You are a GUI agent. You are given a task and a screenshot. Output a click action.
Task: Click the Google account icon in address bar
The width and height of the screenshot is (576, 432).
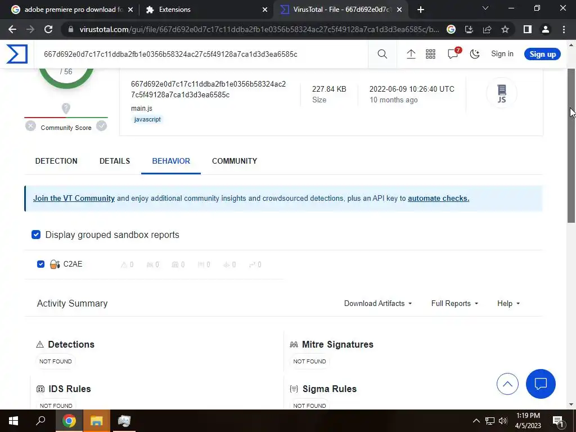click(x=451, y=29)
